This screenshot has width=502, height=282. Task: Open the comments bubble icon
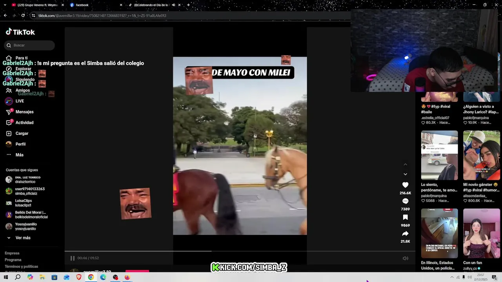click(x=406, y=201)
